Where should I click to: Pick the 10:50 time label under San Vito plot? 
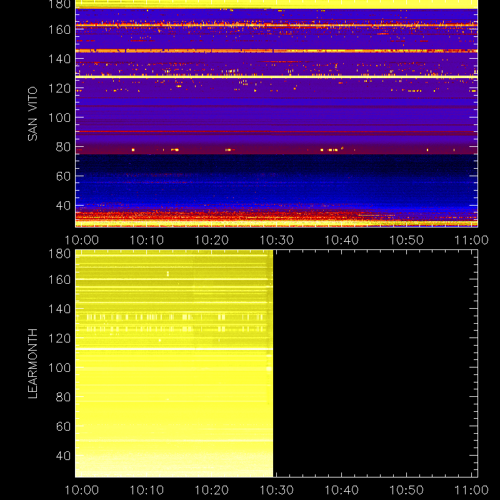point(407,240)
